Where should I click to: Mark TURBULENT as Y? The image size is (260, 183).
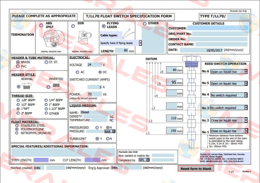[x=97, y=139]
